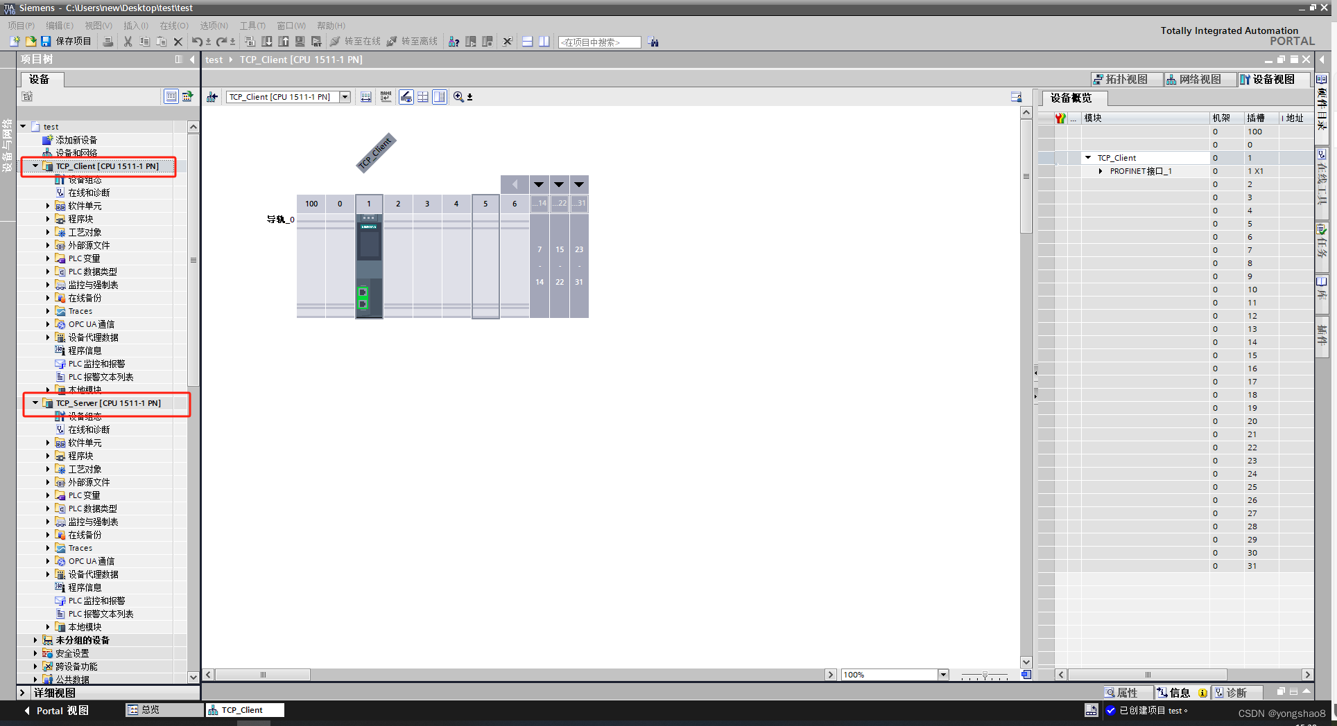Expand the 详细视图 detail view panel
Screen dimensions: 1337x726
[22, 693]
